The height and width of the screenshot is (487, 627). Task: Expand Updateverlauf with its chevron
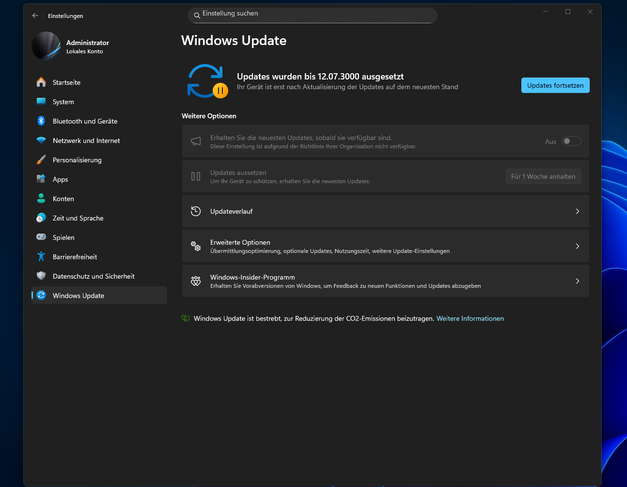coord(578,211)
